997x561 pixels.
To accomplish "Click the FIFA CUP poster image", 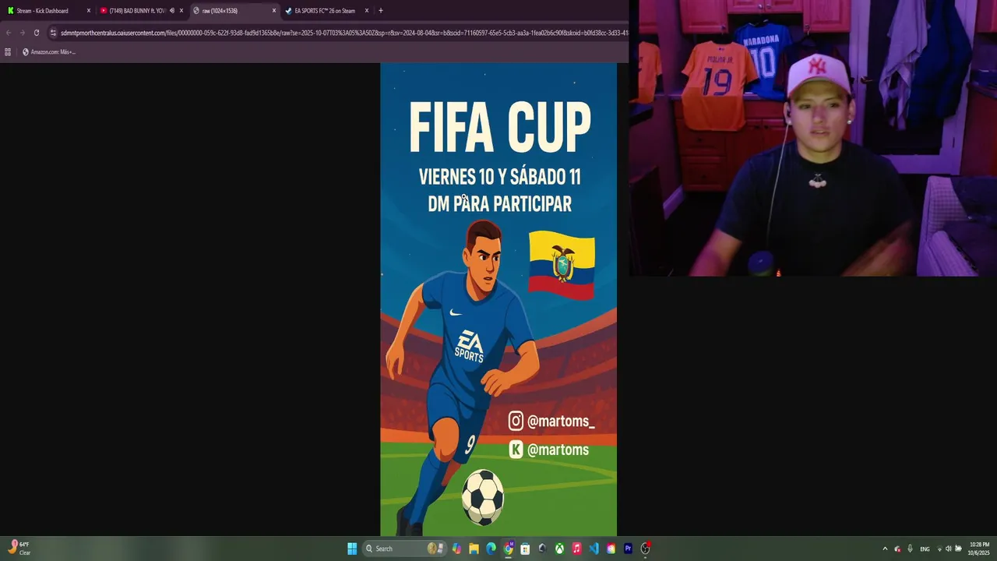I will coord(498,299).
